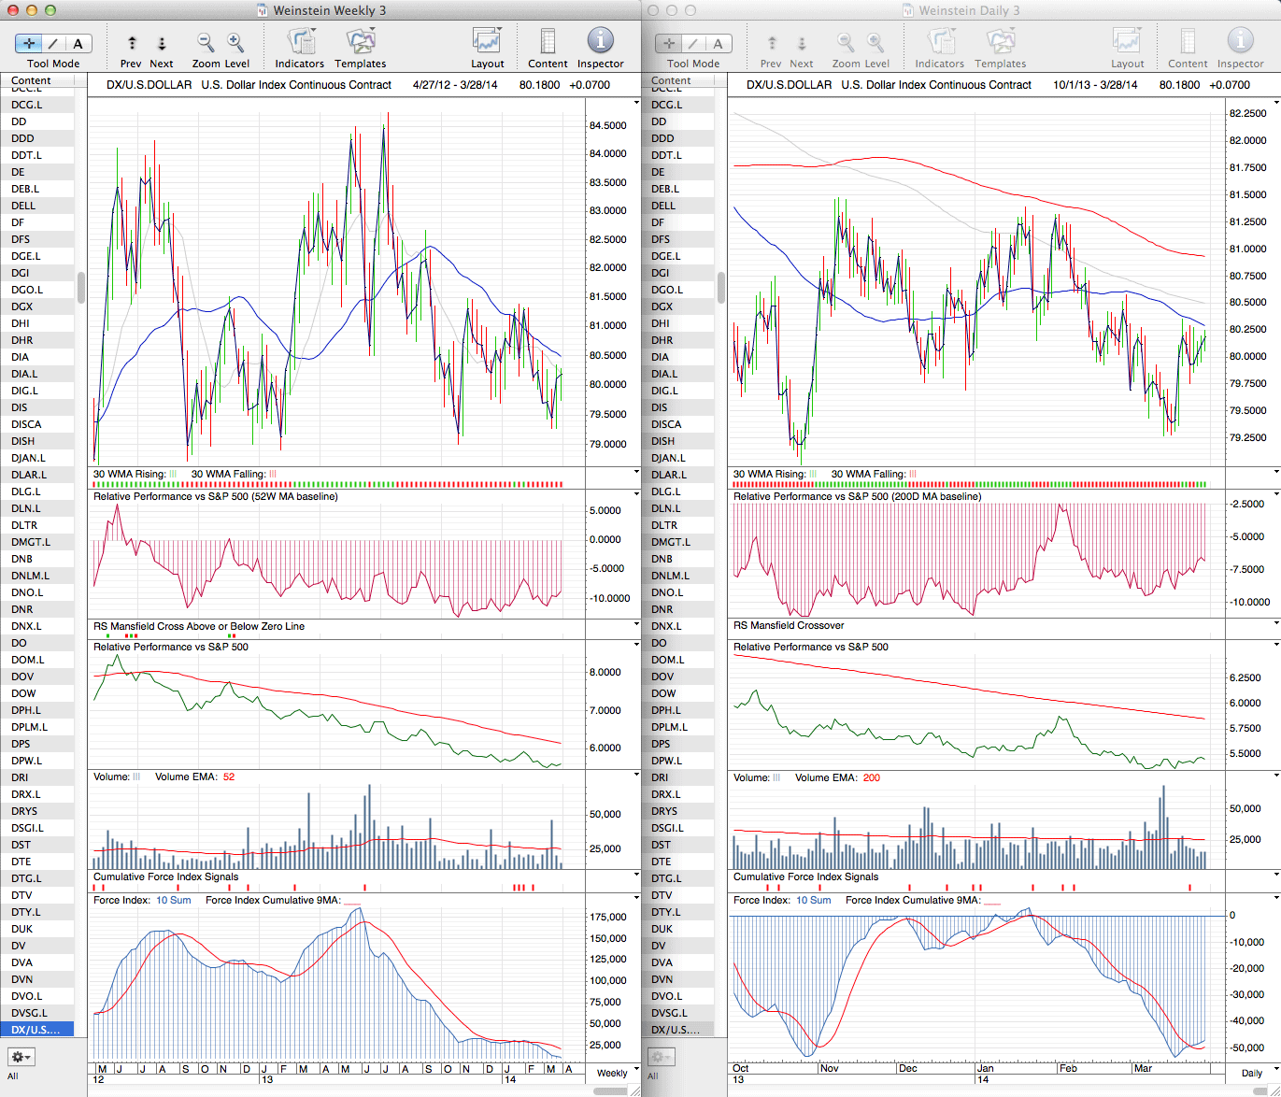
Task: Open the Layout chooser in Weekly window
Action: click(x=487, y=42)
